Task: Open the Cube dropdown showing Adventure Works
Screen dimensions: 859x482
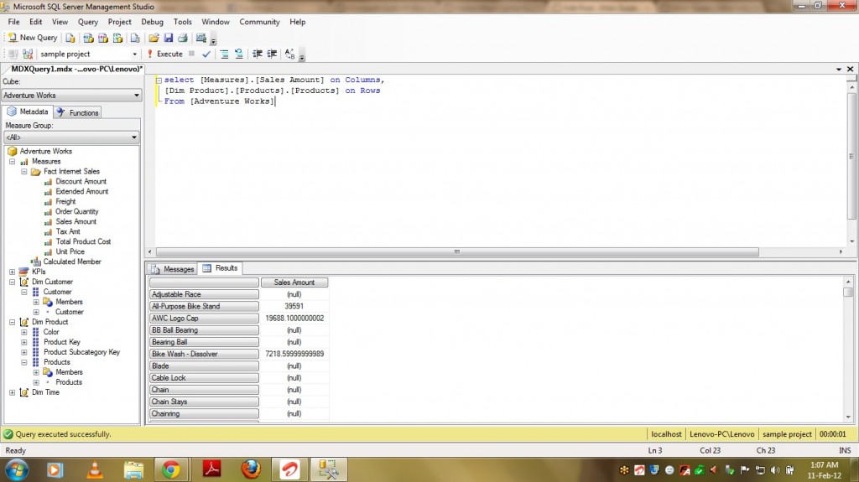Action: [x=135, y=96]
